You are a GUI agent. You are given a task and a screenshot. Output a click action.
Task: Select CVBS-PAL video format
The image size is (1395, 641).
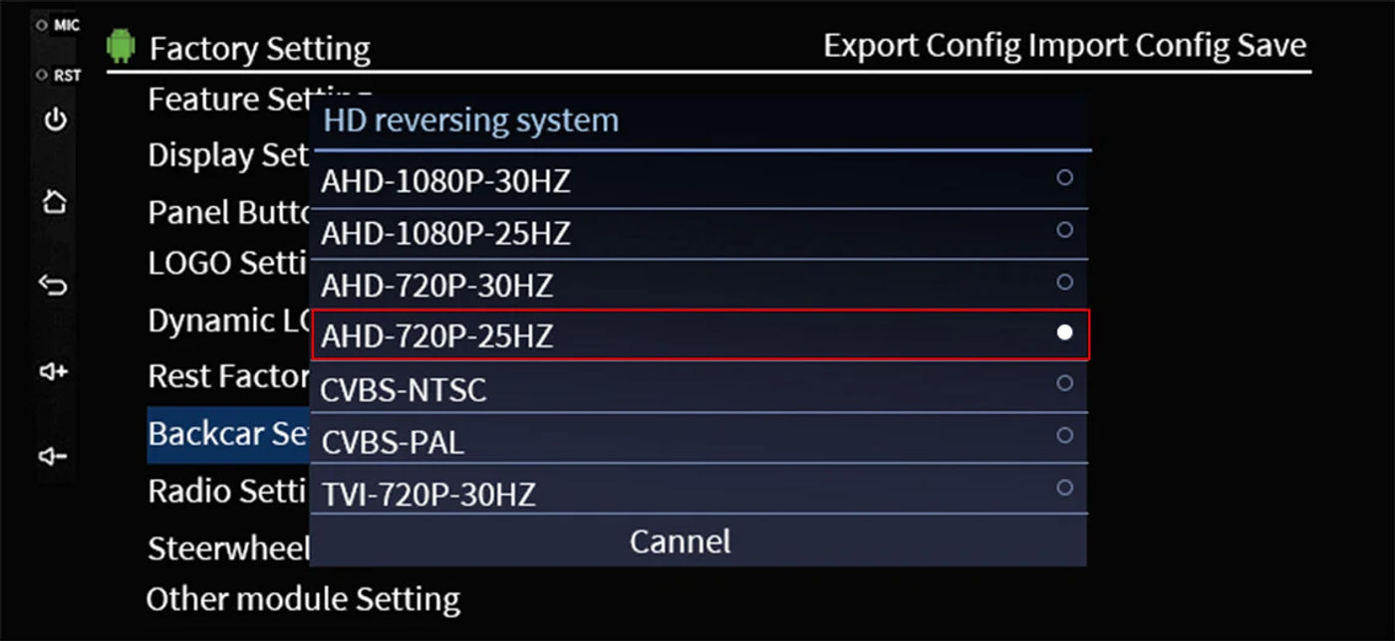click(700, 440)
